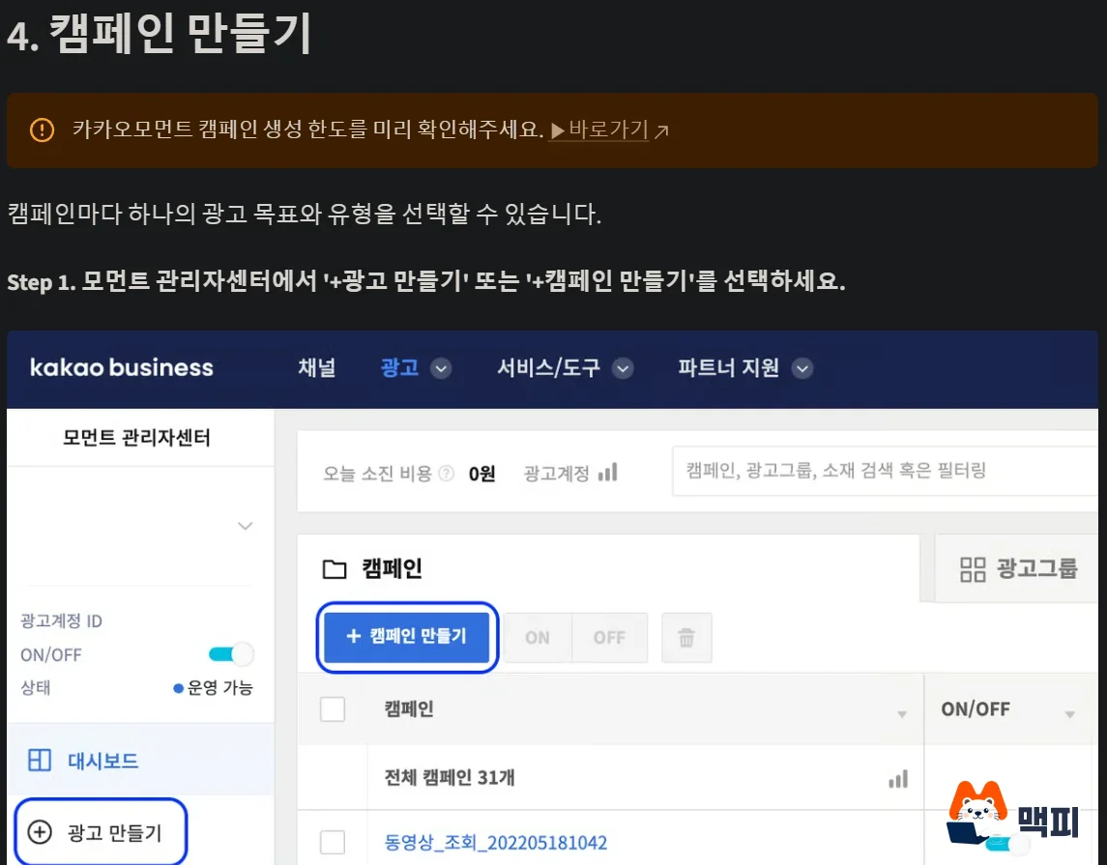The width and height of the screenshot is (1107, 865).
Task: Click the kakao business logo
Action: point(122,367)
